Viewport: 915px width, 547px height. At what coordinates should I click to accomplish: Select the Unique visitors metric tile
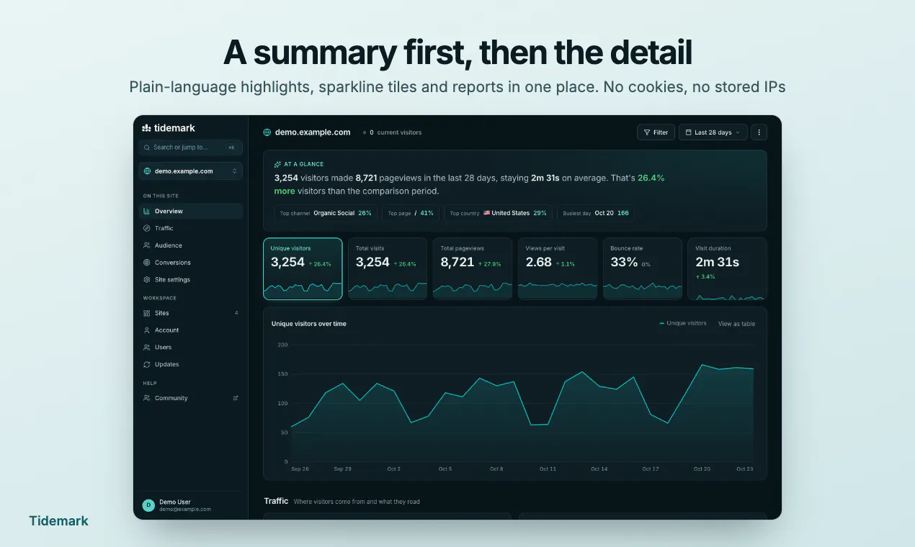point(303,268)
